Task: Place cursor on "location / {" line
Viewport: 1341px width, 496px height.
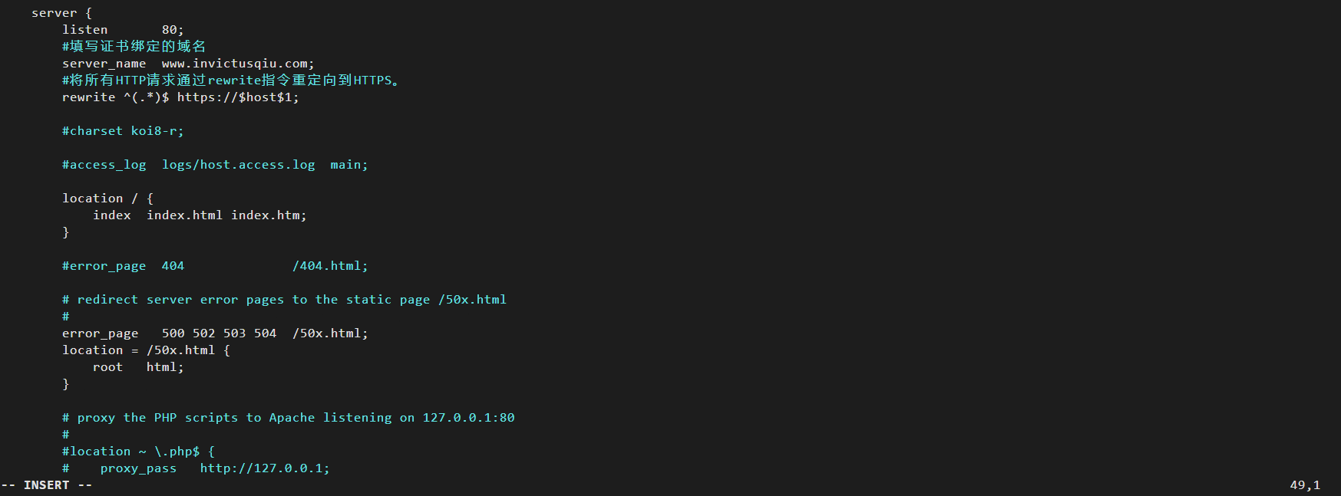Action: 107,199
